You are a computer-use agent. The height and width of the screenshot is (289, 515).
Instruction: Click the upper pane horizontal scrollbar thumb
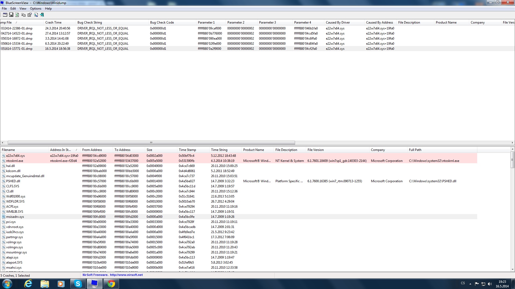tap(151, 143)
